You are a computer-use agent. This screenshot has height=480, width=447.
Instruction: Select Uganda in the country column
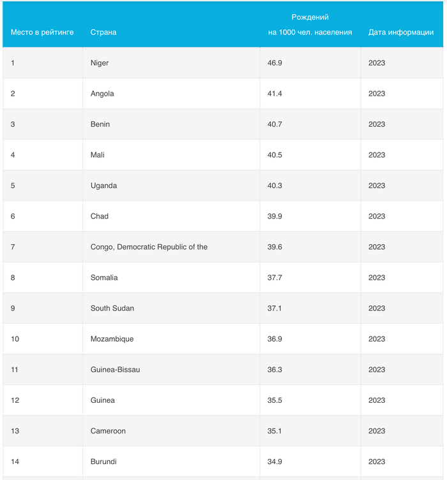click(103, 185)
